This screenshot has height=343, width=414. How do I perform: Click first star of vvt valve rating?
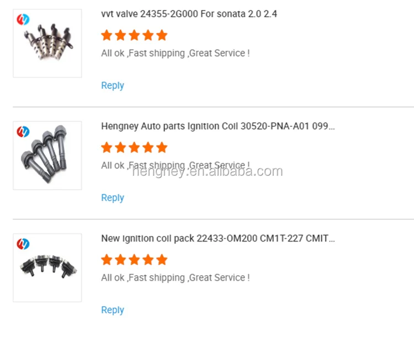107,35
